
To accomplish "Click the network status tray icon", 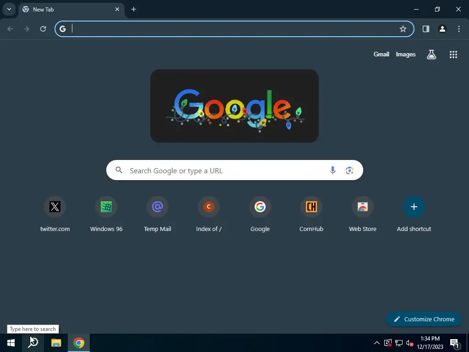I will tap(399, 343).
